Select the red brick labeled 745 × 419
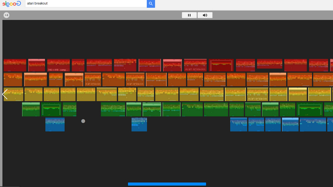333x187 pixels. (58, 65)
